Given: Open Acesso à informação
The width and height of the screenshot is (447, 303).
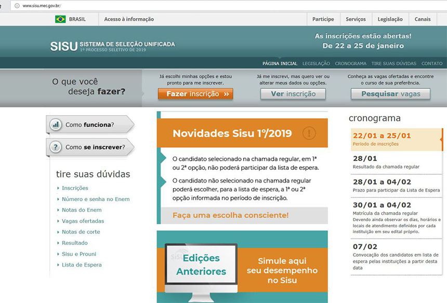Looking at the screenshot, I should 129,19.
